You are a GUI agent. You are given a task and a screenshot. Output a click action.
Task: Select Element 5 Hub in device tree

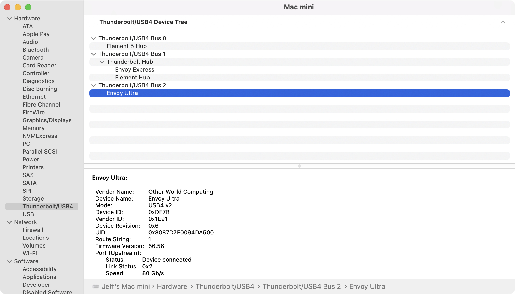(127, 46)
